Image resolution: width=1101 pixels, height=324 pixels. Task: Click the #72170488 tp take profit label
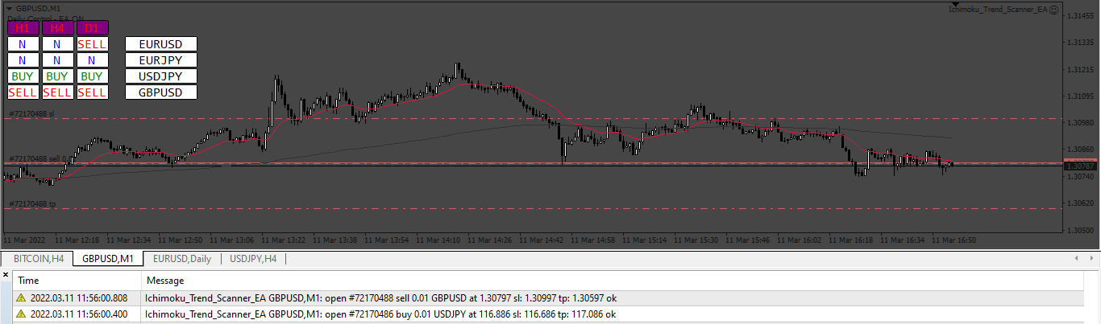(32, 204)
